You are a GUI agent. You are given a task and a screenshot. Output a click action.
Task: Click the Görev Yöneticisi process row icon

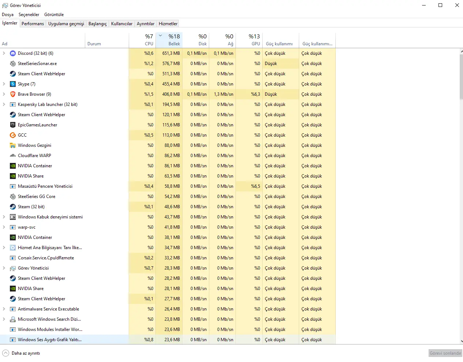[x=13, y=268]
